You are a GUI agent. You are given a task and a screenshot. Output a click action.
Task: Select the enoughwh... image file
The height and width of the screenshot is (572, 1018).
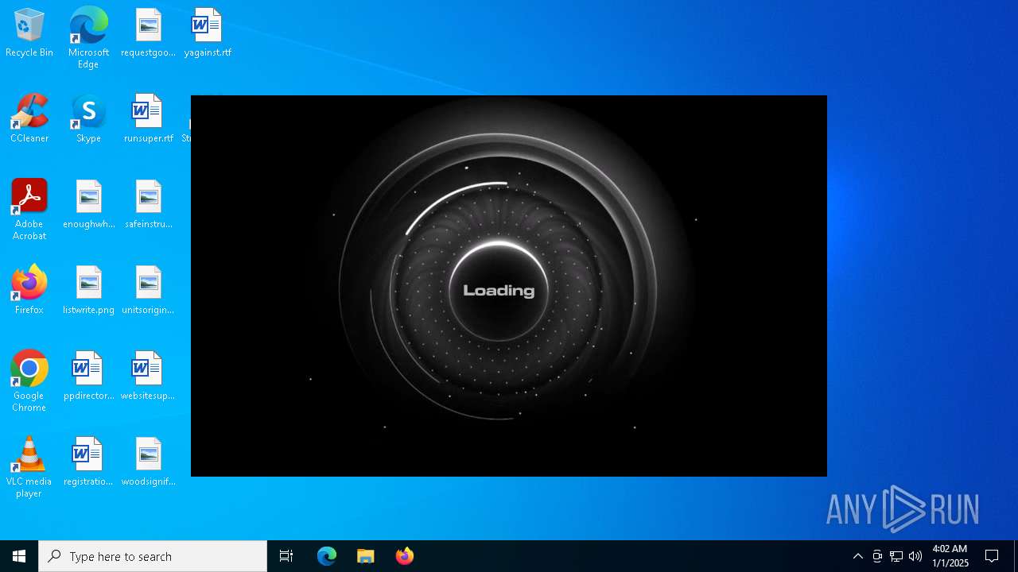(88, 205)
